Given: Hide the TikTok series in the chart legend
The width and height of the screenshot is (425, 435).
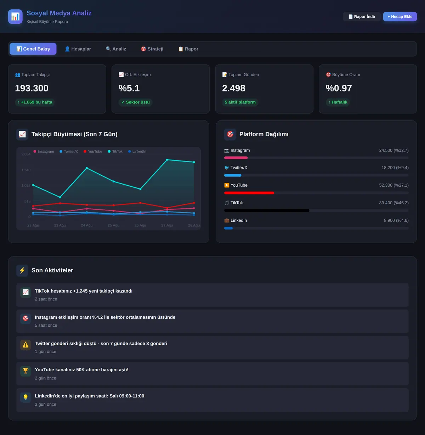Looking at the screenshot, I should (115, 151).
